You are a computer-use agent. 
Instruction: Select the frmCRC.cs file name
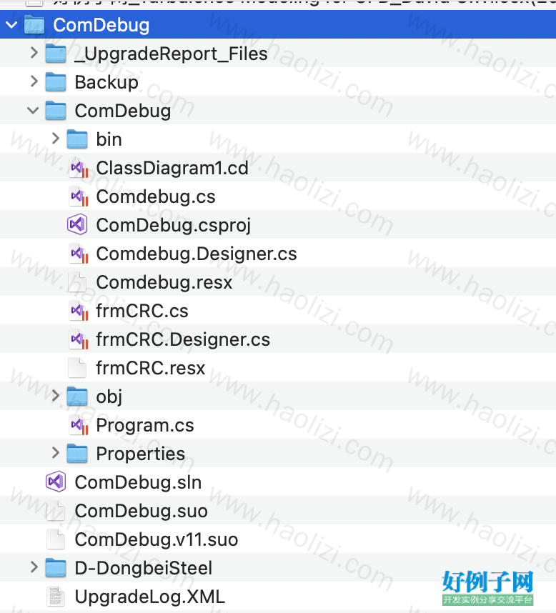click(142, 312)
